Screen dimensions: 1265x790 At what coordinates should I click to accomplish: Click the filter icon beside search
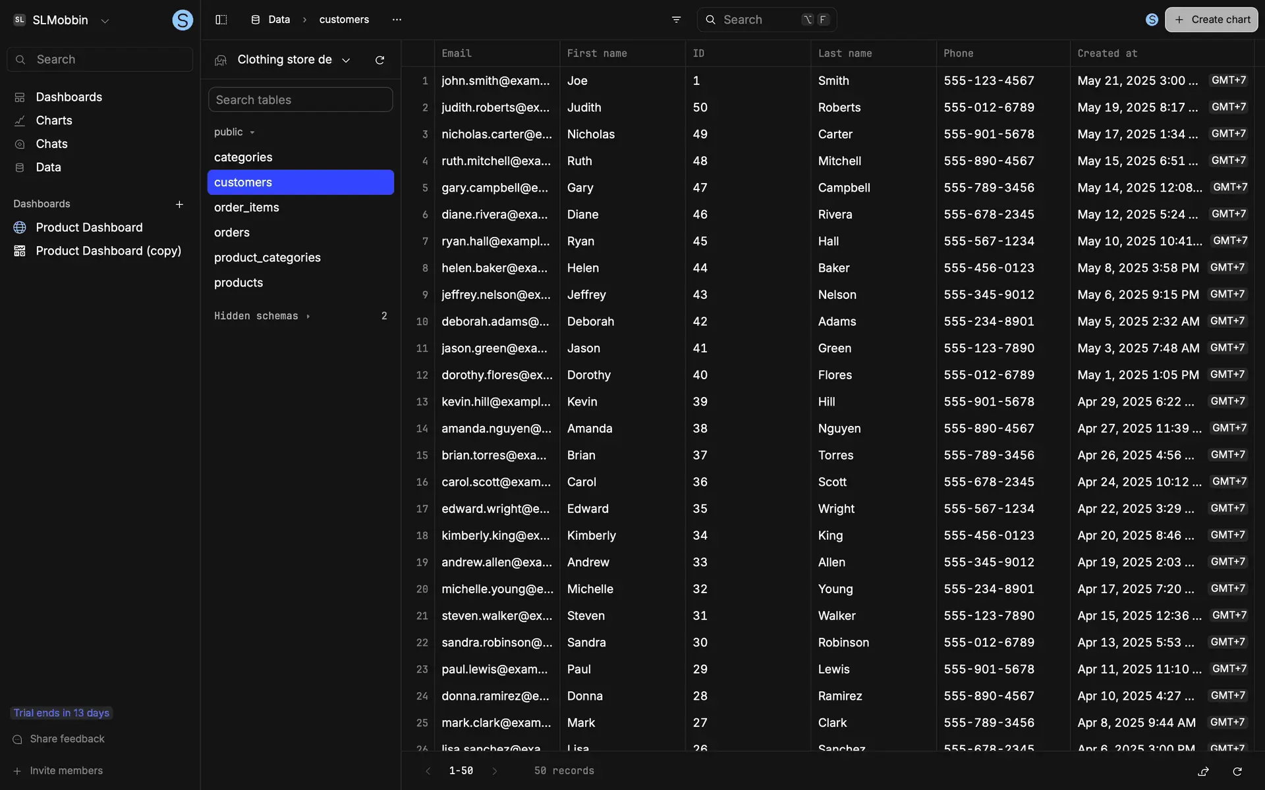pos(676,20)
